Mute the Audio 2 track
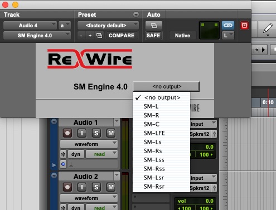This screenshot has height=210, width=276. point(111,187)
